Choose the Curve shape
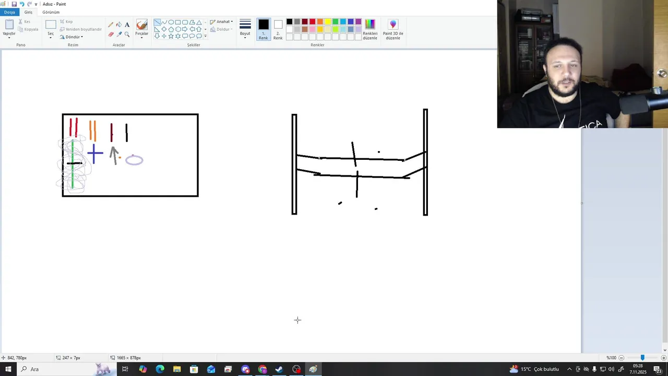 [164, 22]
